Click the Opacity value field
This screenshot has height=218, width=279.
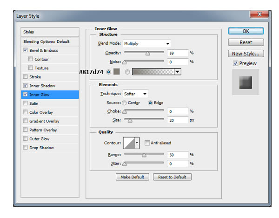[x=178, y=53]
